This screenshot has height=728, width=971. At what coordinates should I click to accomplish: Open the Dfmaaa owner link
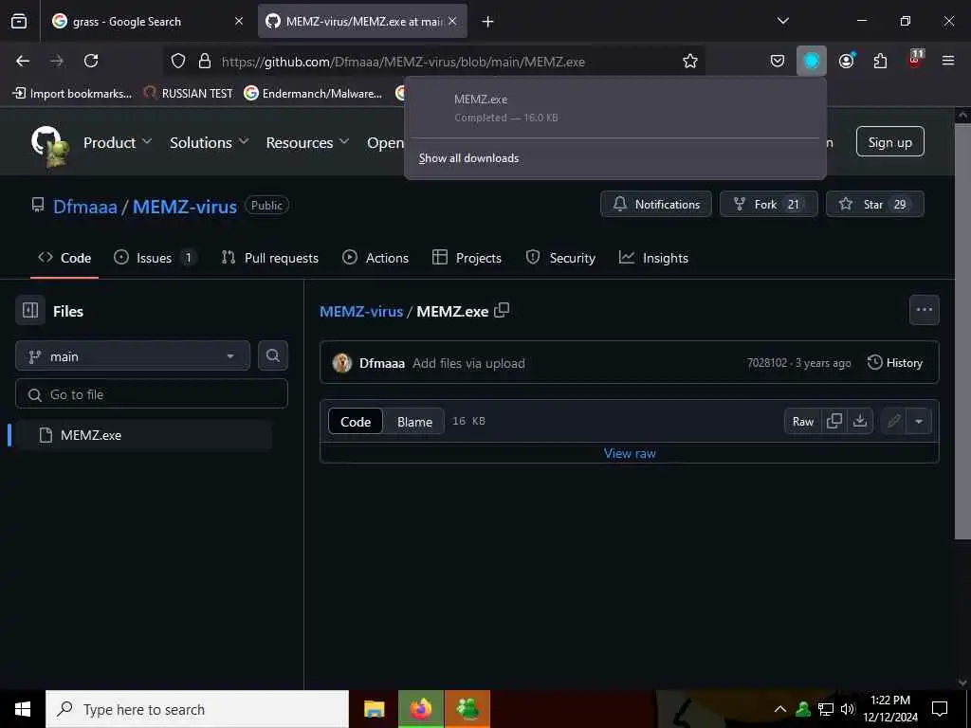tap(84, 206)
